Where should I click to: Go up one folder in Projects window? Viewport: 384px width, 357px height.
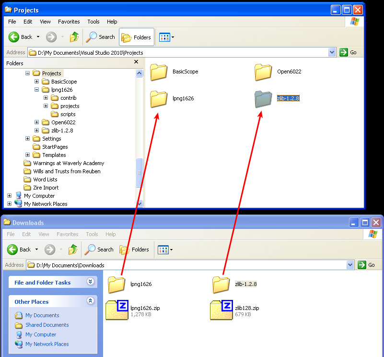[x=74, y=37]
